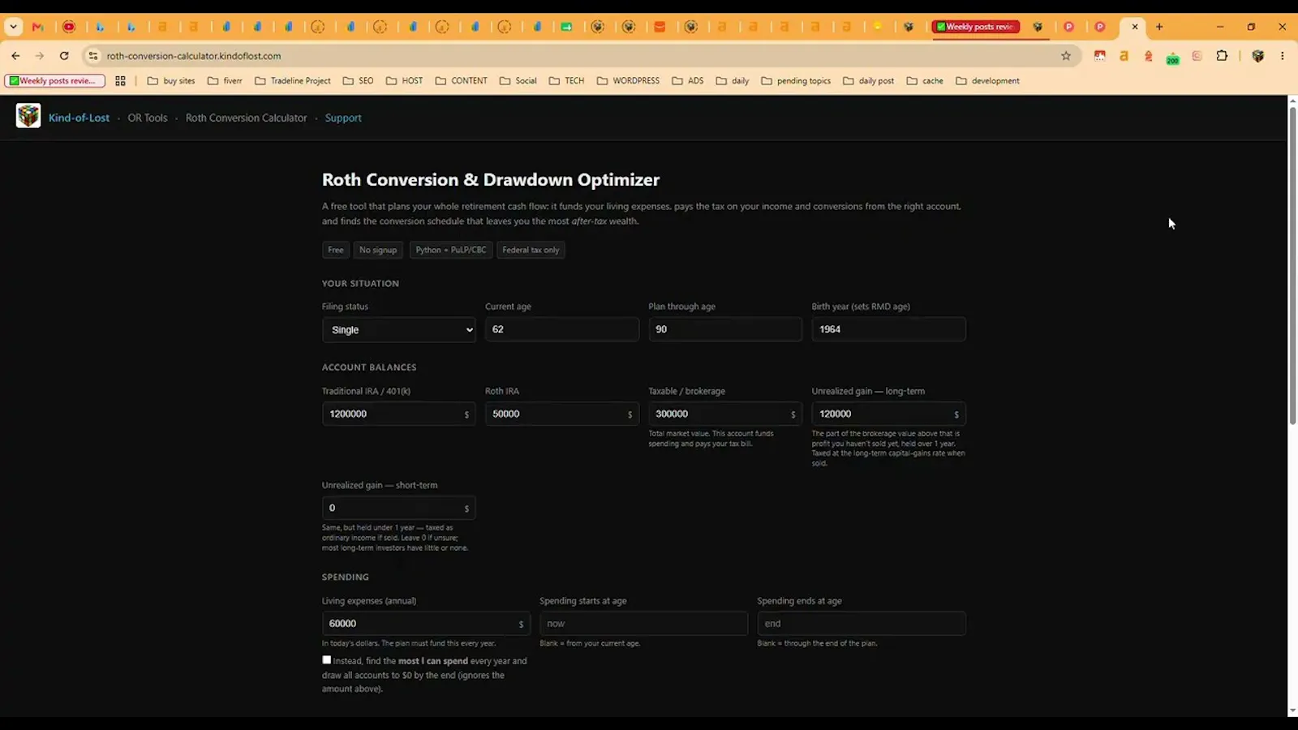This screenshot has width=1298, height=730.
Task: Open the development bookmark folder
Action: pyautogui.click(x=987, y=81)
